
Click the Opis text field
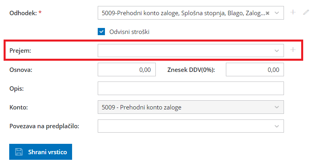(x=191, y=88)
